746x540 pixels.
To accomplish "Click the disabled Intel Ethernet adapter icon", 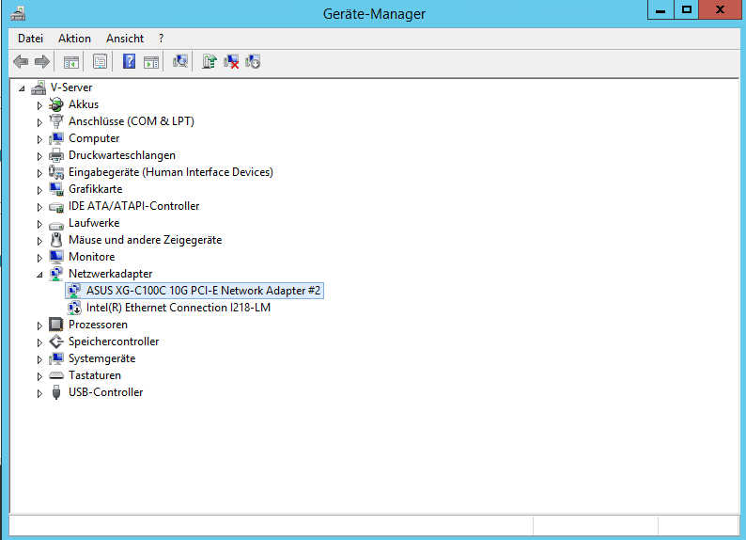I will (x=74, y=308).
